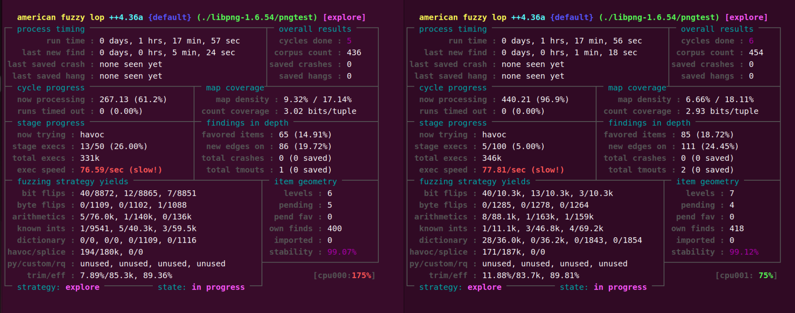
Task: Click the right pane's own finds 418 value
Action: click(736, 228)
